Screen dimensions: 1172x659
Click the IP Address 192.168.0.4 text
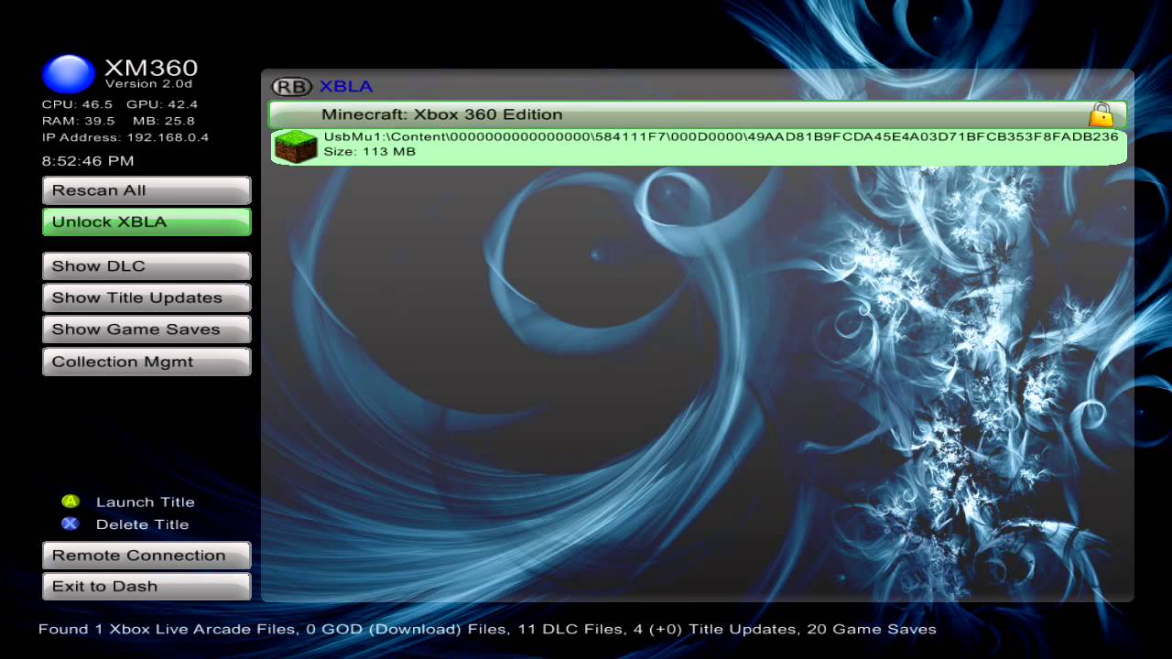[125, 137]
